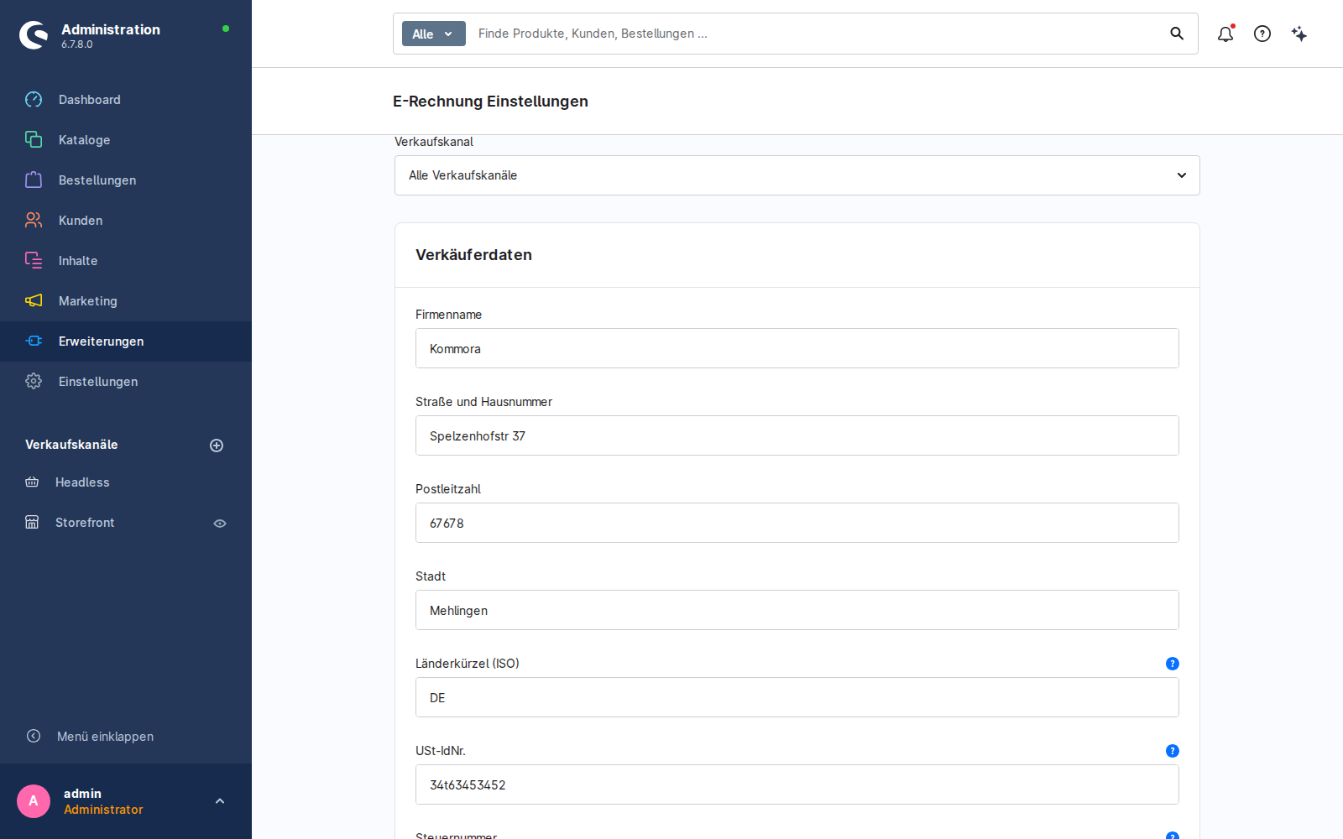Click the Administration title text

point(111,29)
